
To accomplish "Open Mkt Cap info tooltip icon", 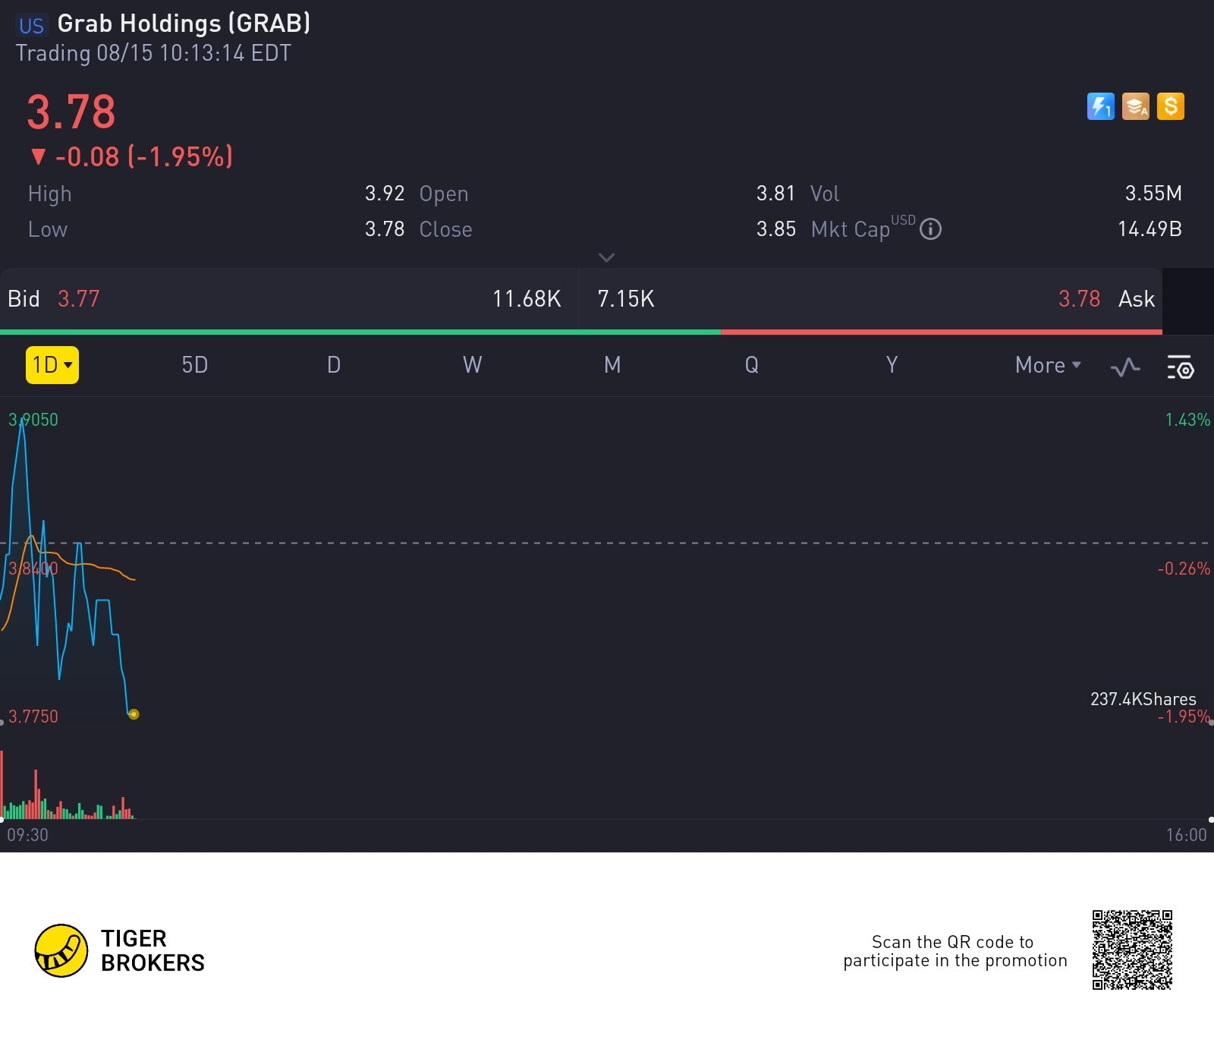I will pyautogui.click(x=930, y=228).
